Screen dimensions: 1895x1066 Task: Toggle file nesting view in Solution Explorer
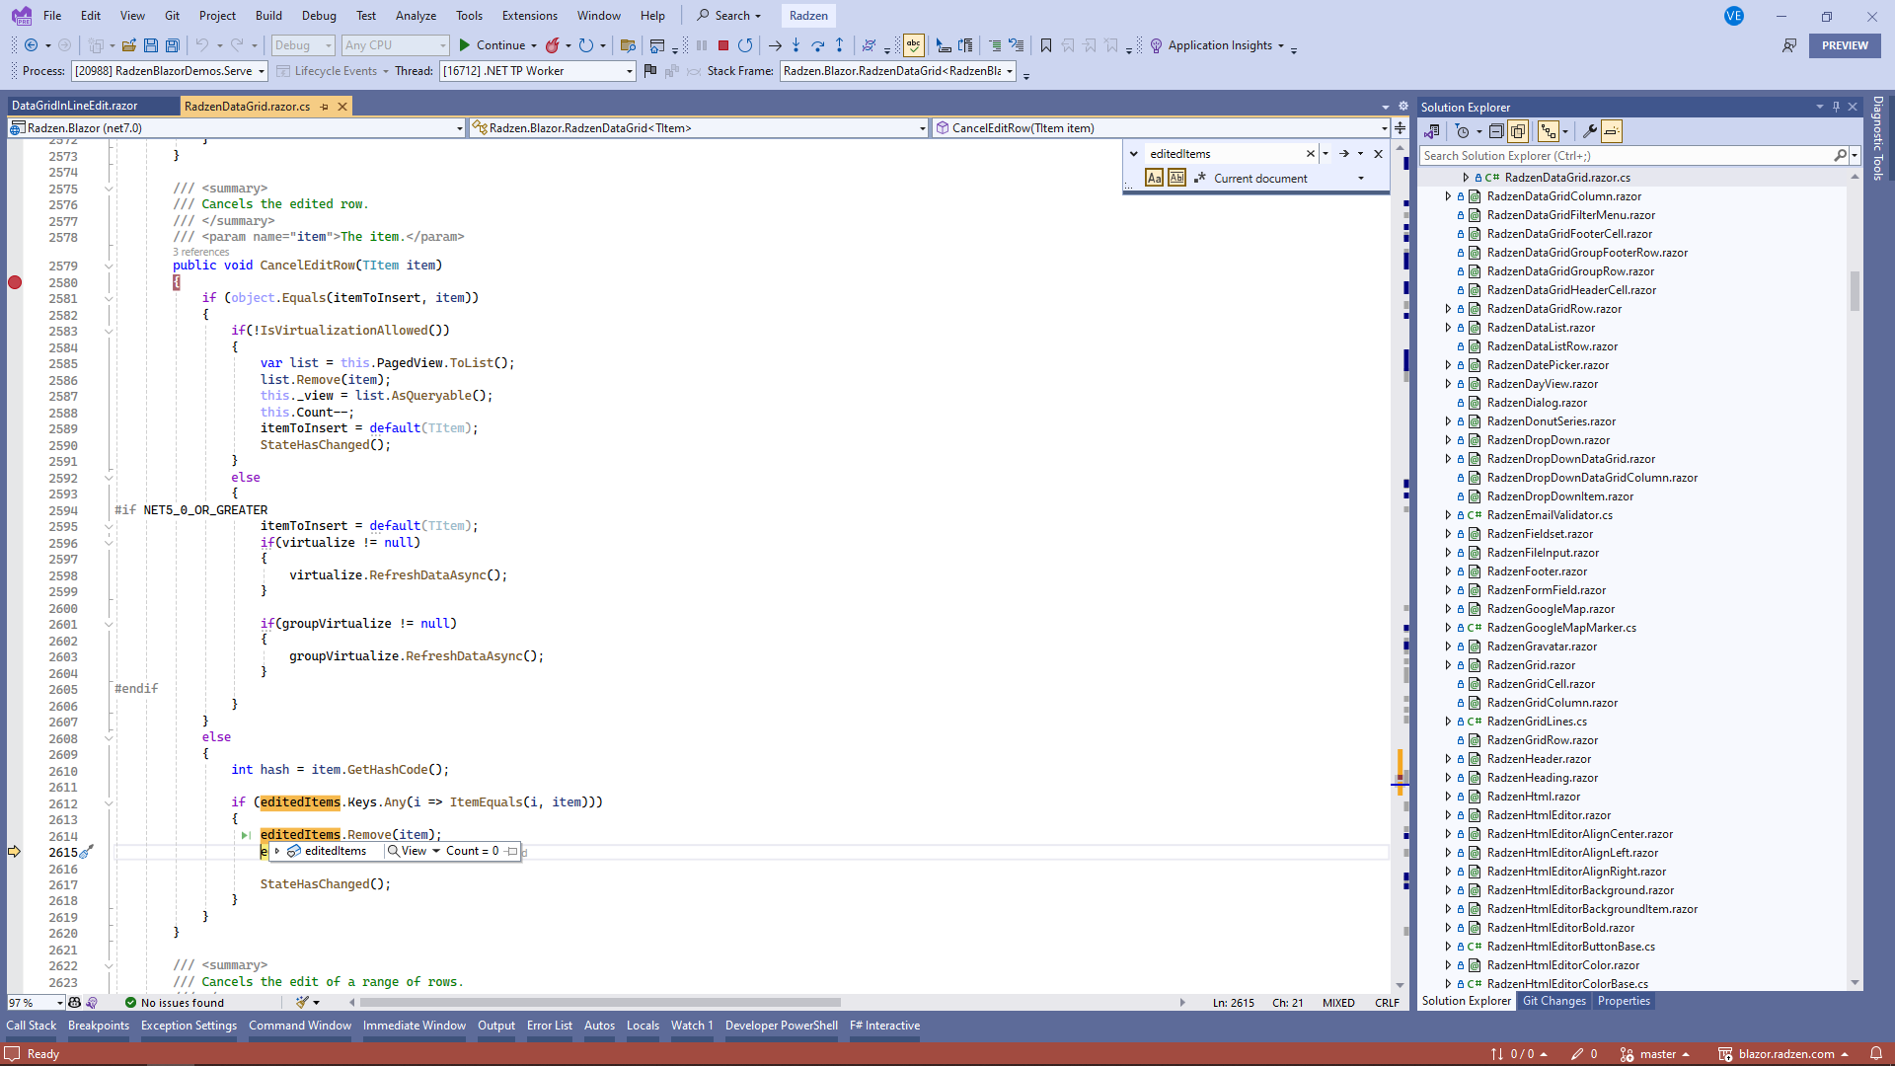pyautogui.click(x=1548, y=131)
